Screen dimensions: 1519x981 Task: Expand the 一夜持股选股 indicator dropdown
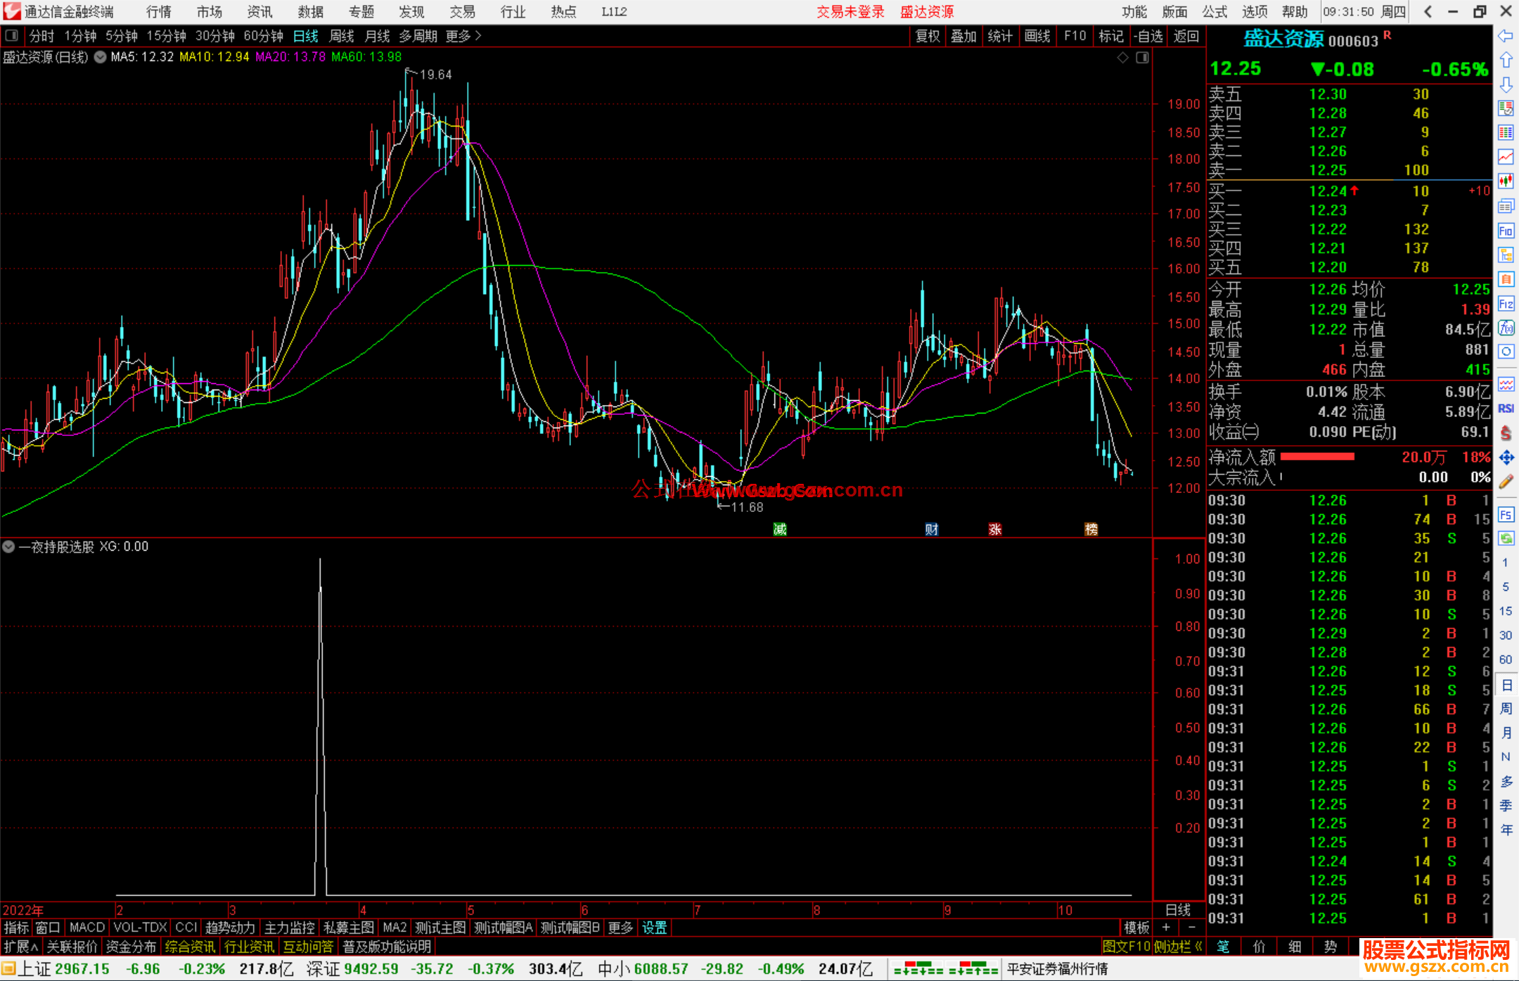pos(8,546)
